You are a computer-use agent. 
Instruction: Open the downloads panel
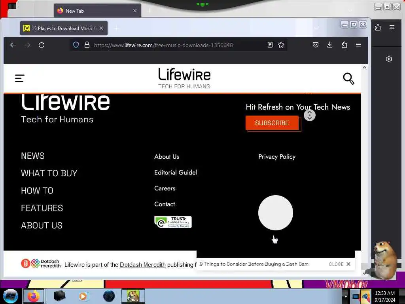pos(329,45)
